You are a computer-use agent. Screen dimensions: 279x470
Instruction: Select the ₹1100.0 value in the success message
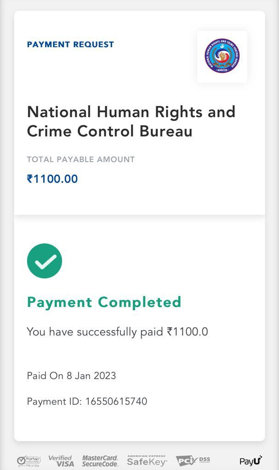[188, 331]
